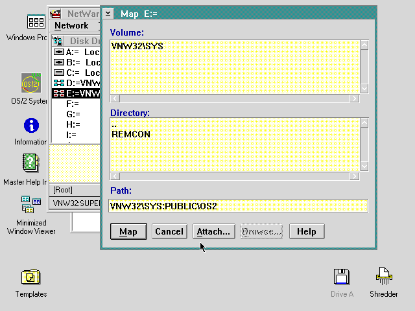Open the Minimized Window Viewer icon
415x311 pixels.
tap(31, 204)
